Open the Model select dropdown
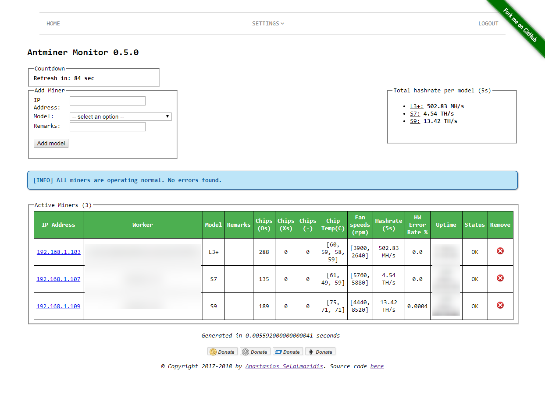 121,117
